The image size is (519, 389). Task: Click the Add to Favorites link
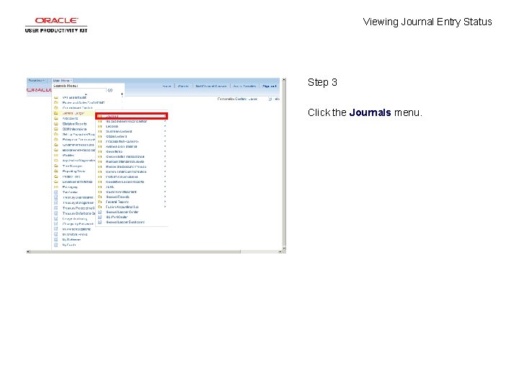click(x=244, y=86)
